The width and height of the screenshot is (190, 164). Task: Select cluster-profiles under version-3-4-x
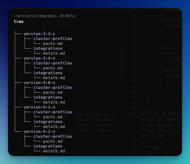point(53,63)
